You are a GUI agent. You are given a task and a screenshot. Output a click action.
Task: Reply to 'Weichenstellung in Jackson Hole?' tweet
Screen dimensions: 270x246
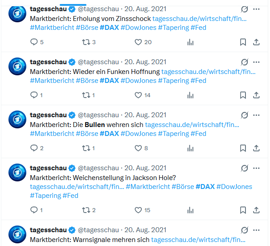pos(34,210)
